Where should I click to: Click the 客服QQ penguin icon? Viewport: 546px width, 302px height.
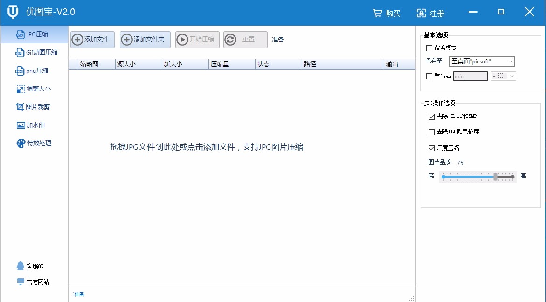[21, 266]
